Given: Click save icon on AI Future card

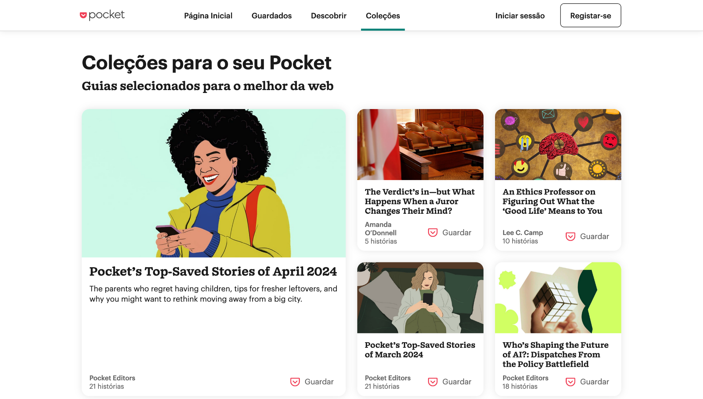Looking at the screenshot, I should point(570,382).
